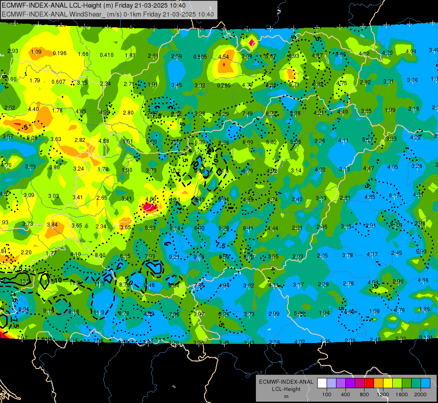The width and height of the screenshot is (438, 403).
Task: Click the wind shear value 2.20
Action: pyautogui.click(x=26, y=252)
